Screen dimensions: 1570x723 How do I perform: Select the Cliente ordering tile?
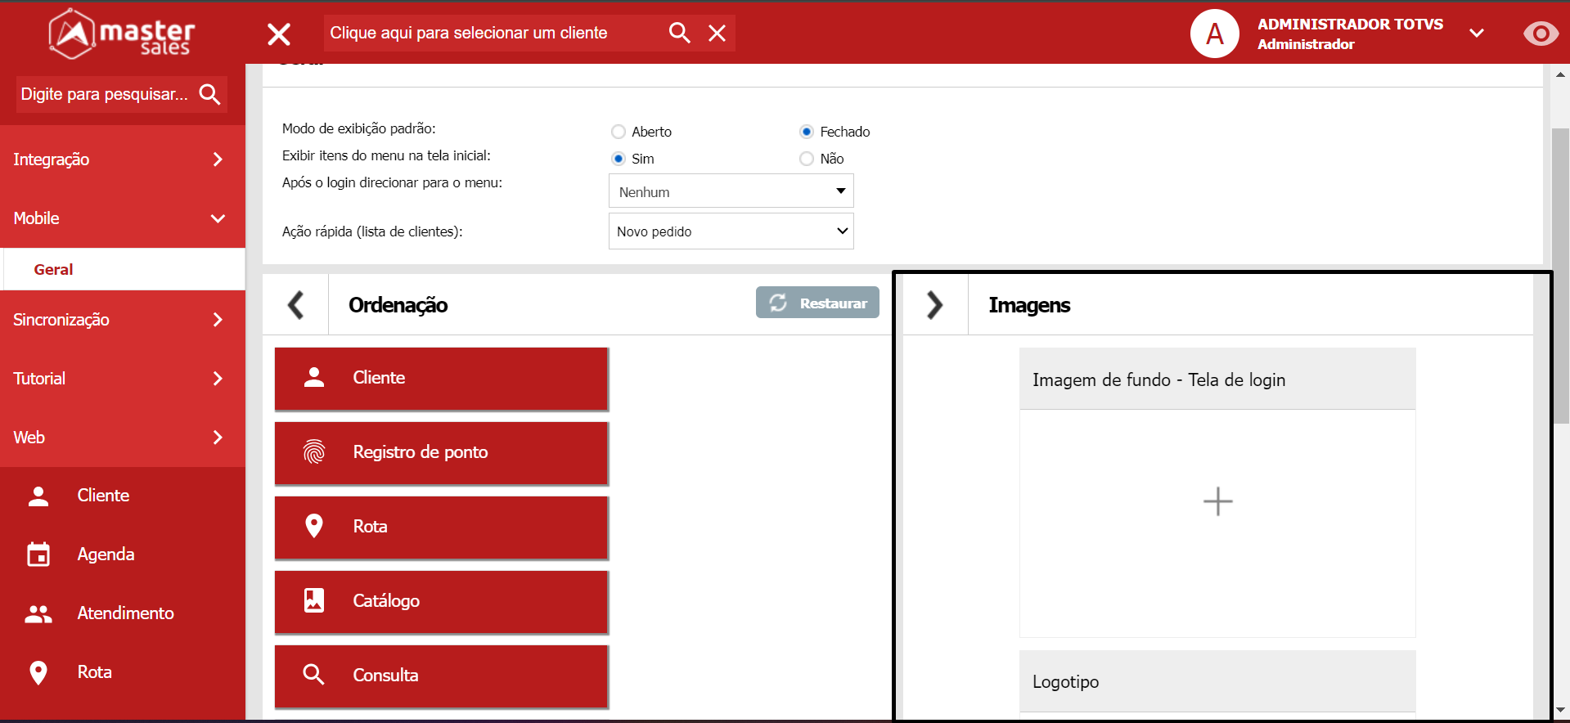click(442, 379)
